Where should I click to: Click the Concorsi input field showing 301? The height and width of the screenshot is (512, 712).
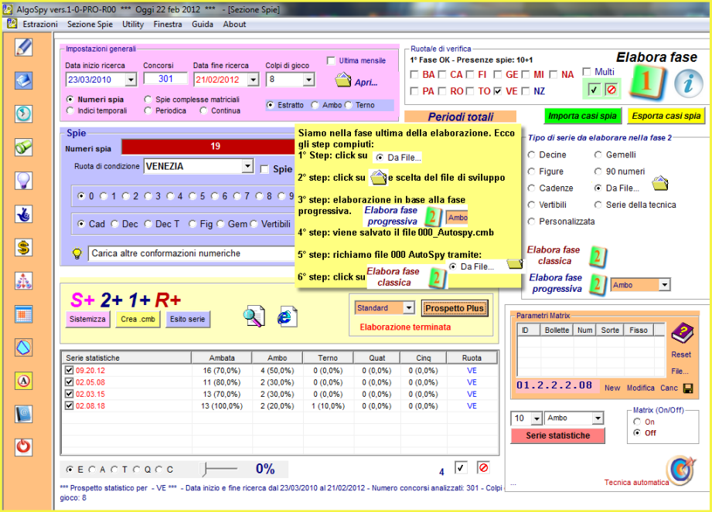pos(165,79)
